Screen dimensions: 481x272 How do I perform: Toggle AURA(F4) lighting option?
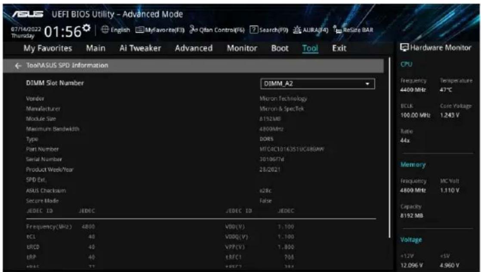click(x=311, y=30)
